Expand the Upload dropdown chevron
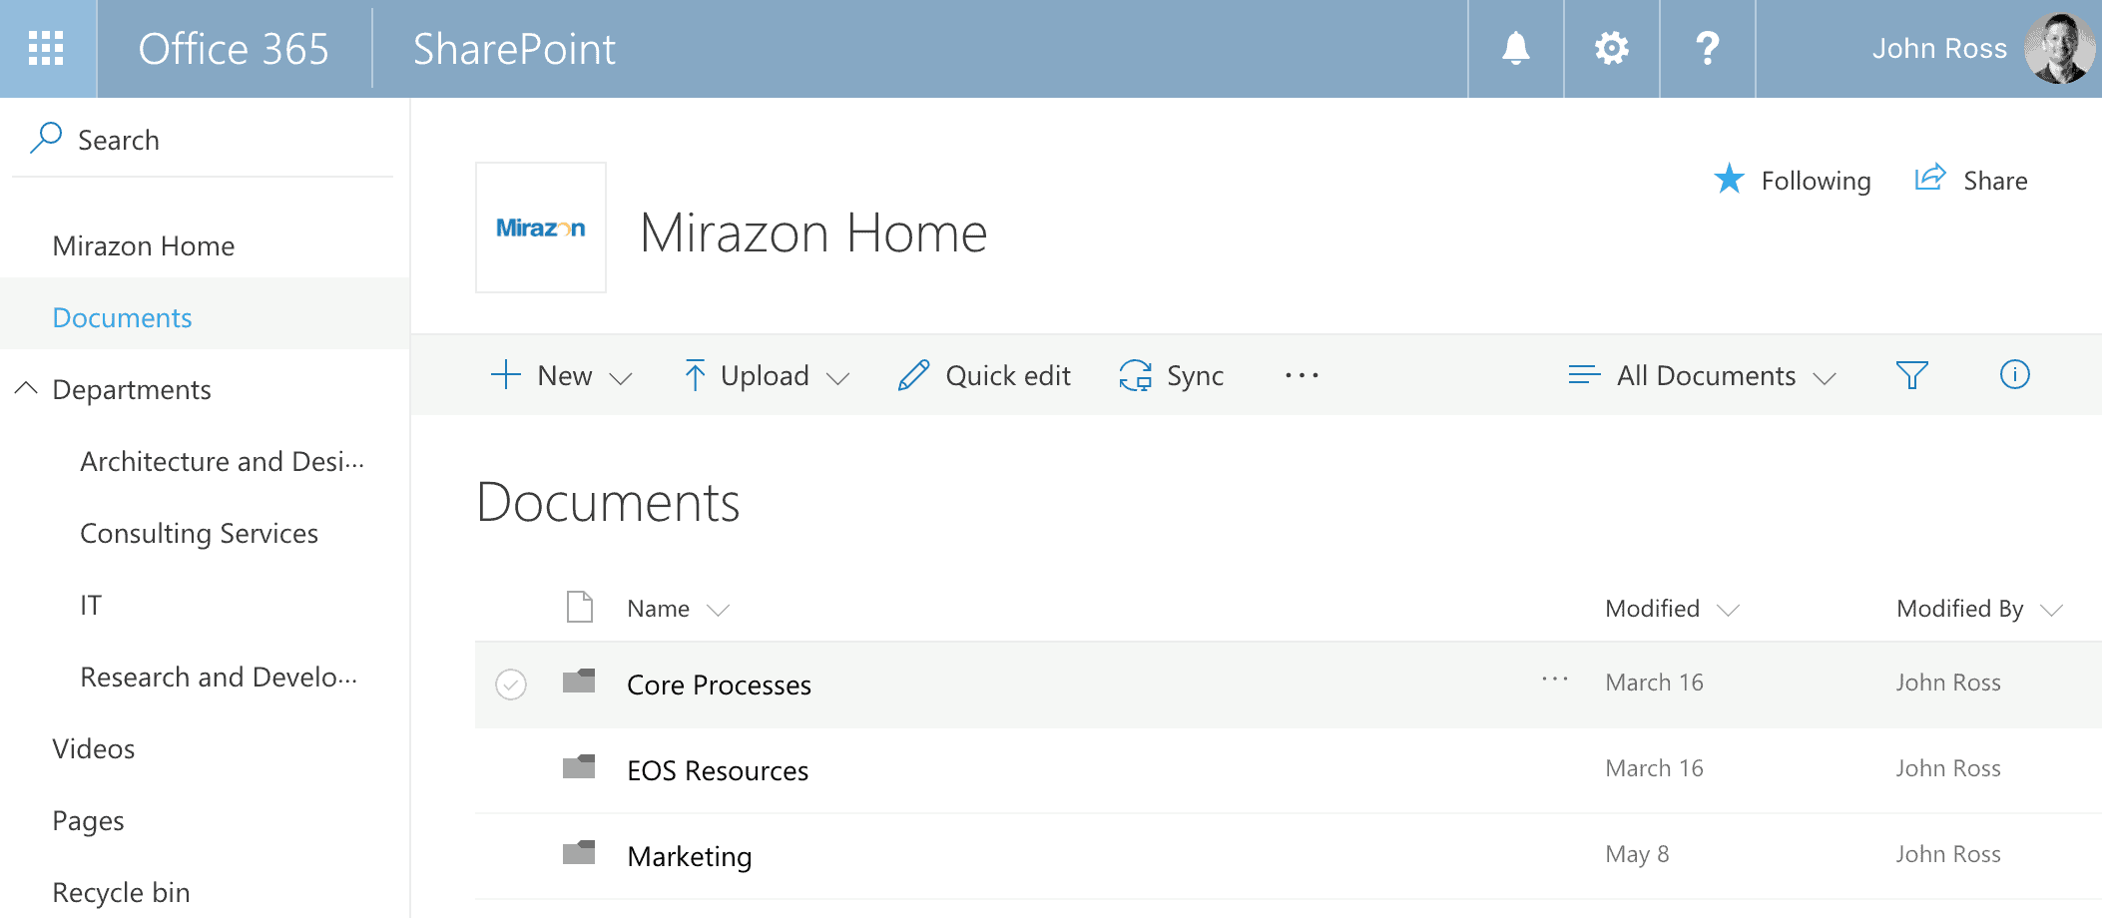2102x918 pixels. click(838, 378)
